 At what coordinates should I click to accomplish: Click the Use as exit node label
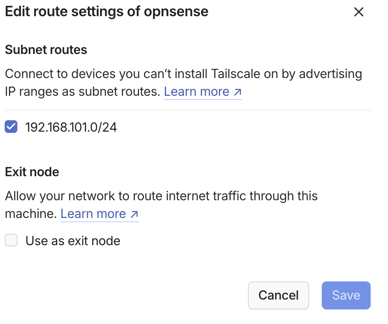click(x=73, y=240)
